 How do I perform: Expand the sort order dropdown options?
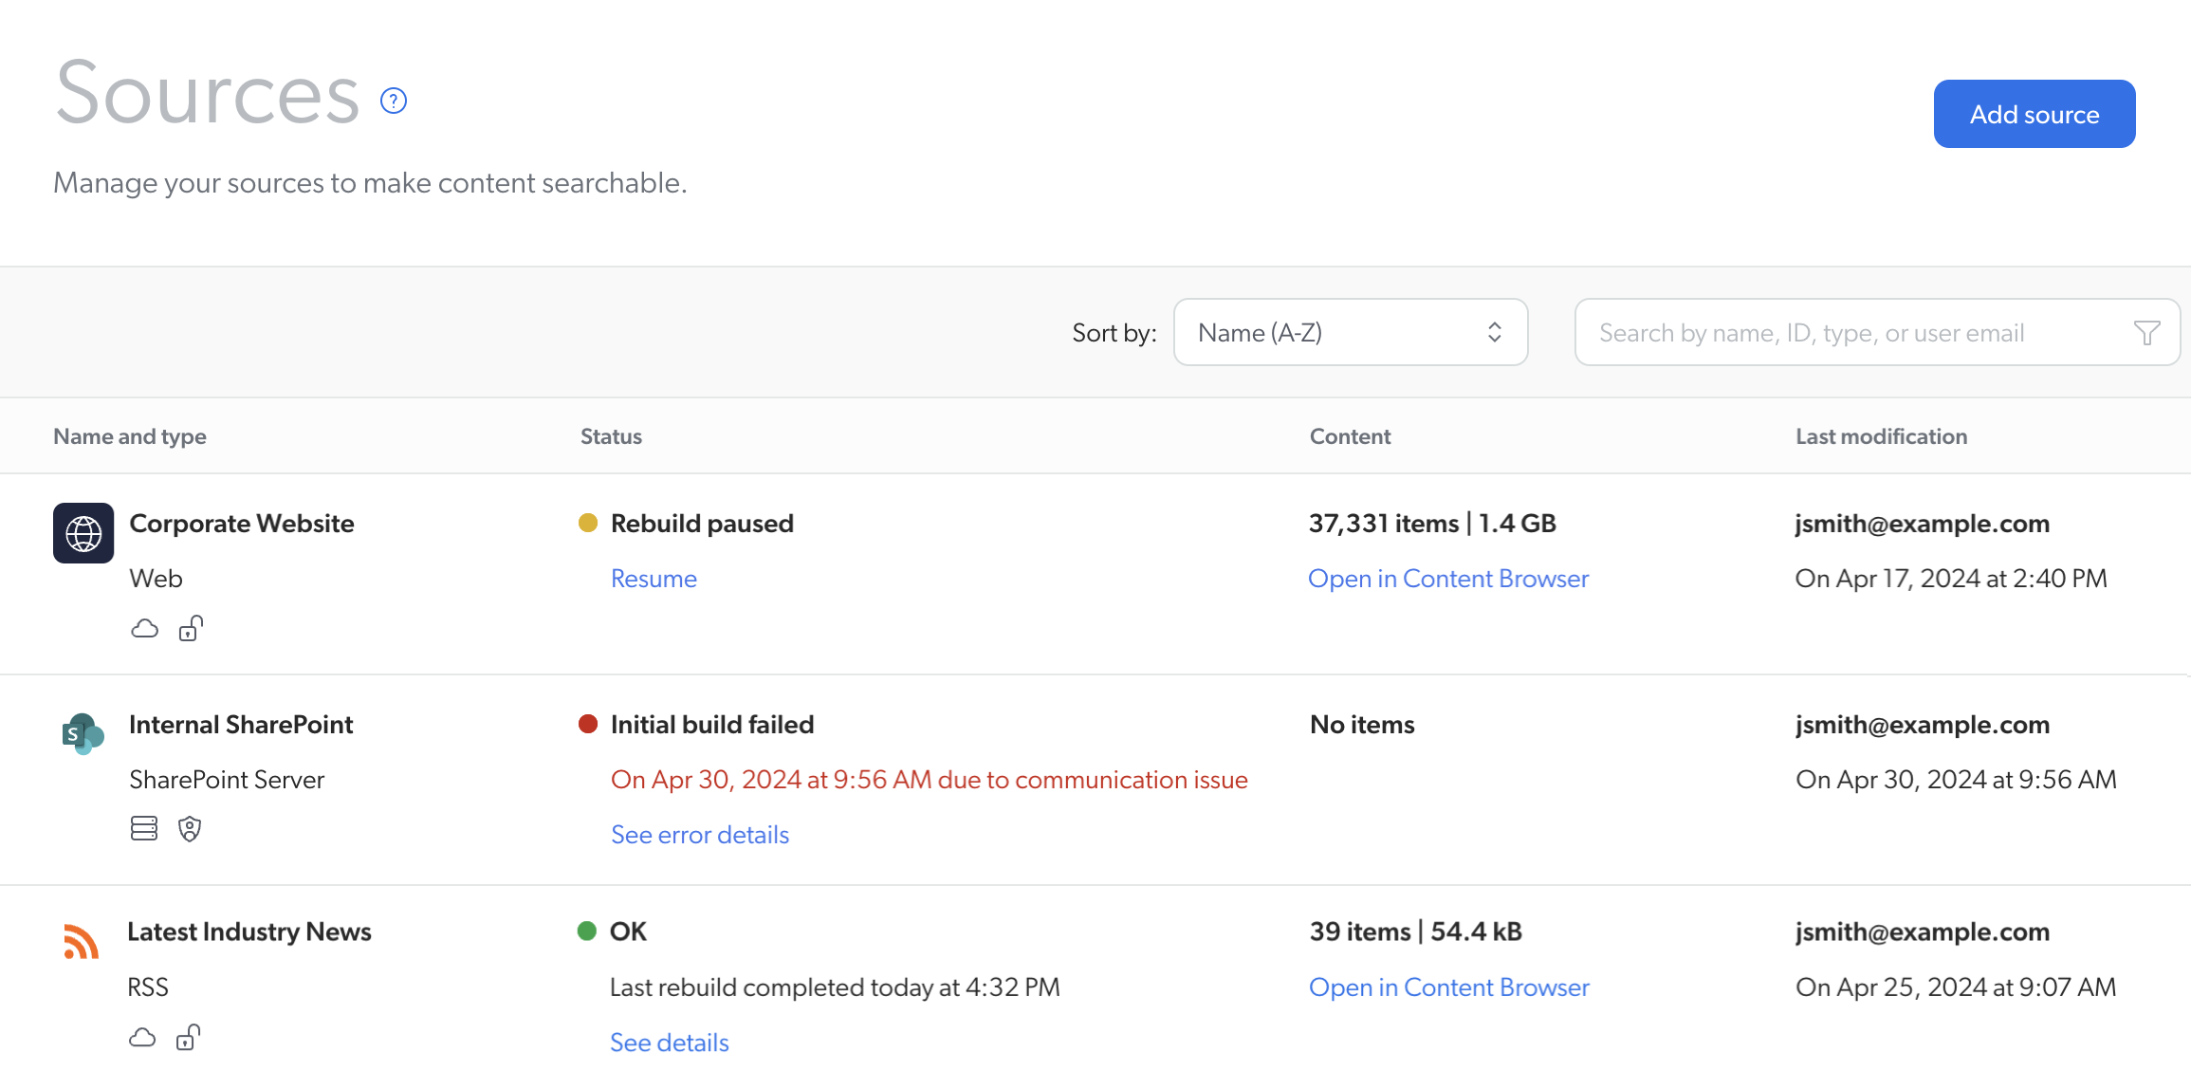pyautogui.click(x=1350, y=331)
